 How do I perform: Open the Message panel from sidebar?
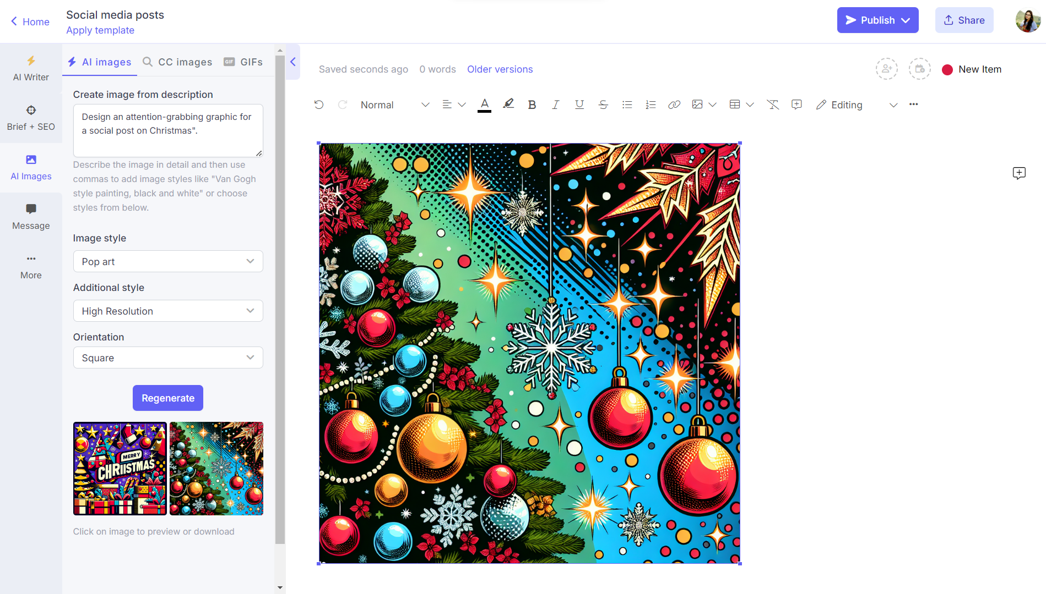(x=31, y=216)
